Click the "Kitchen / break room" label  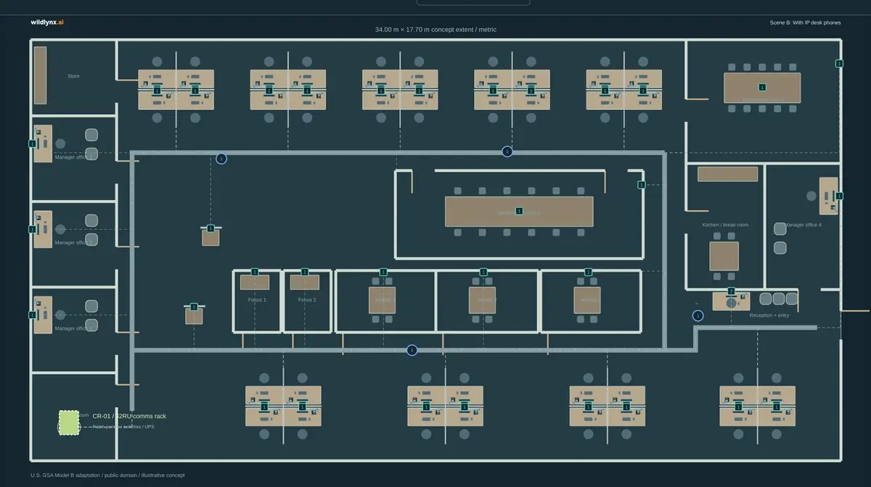pyautogui.click(x=725, y=225)
